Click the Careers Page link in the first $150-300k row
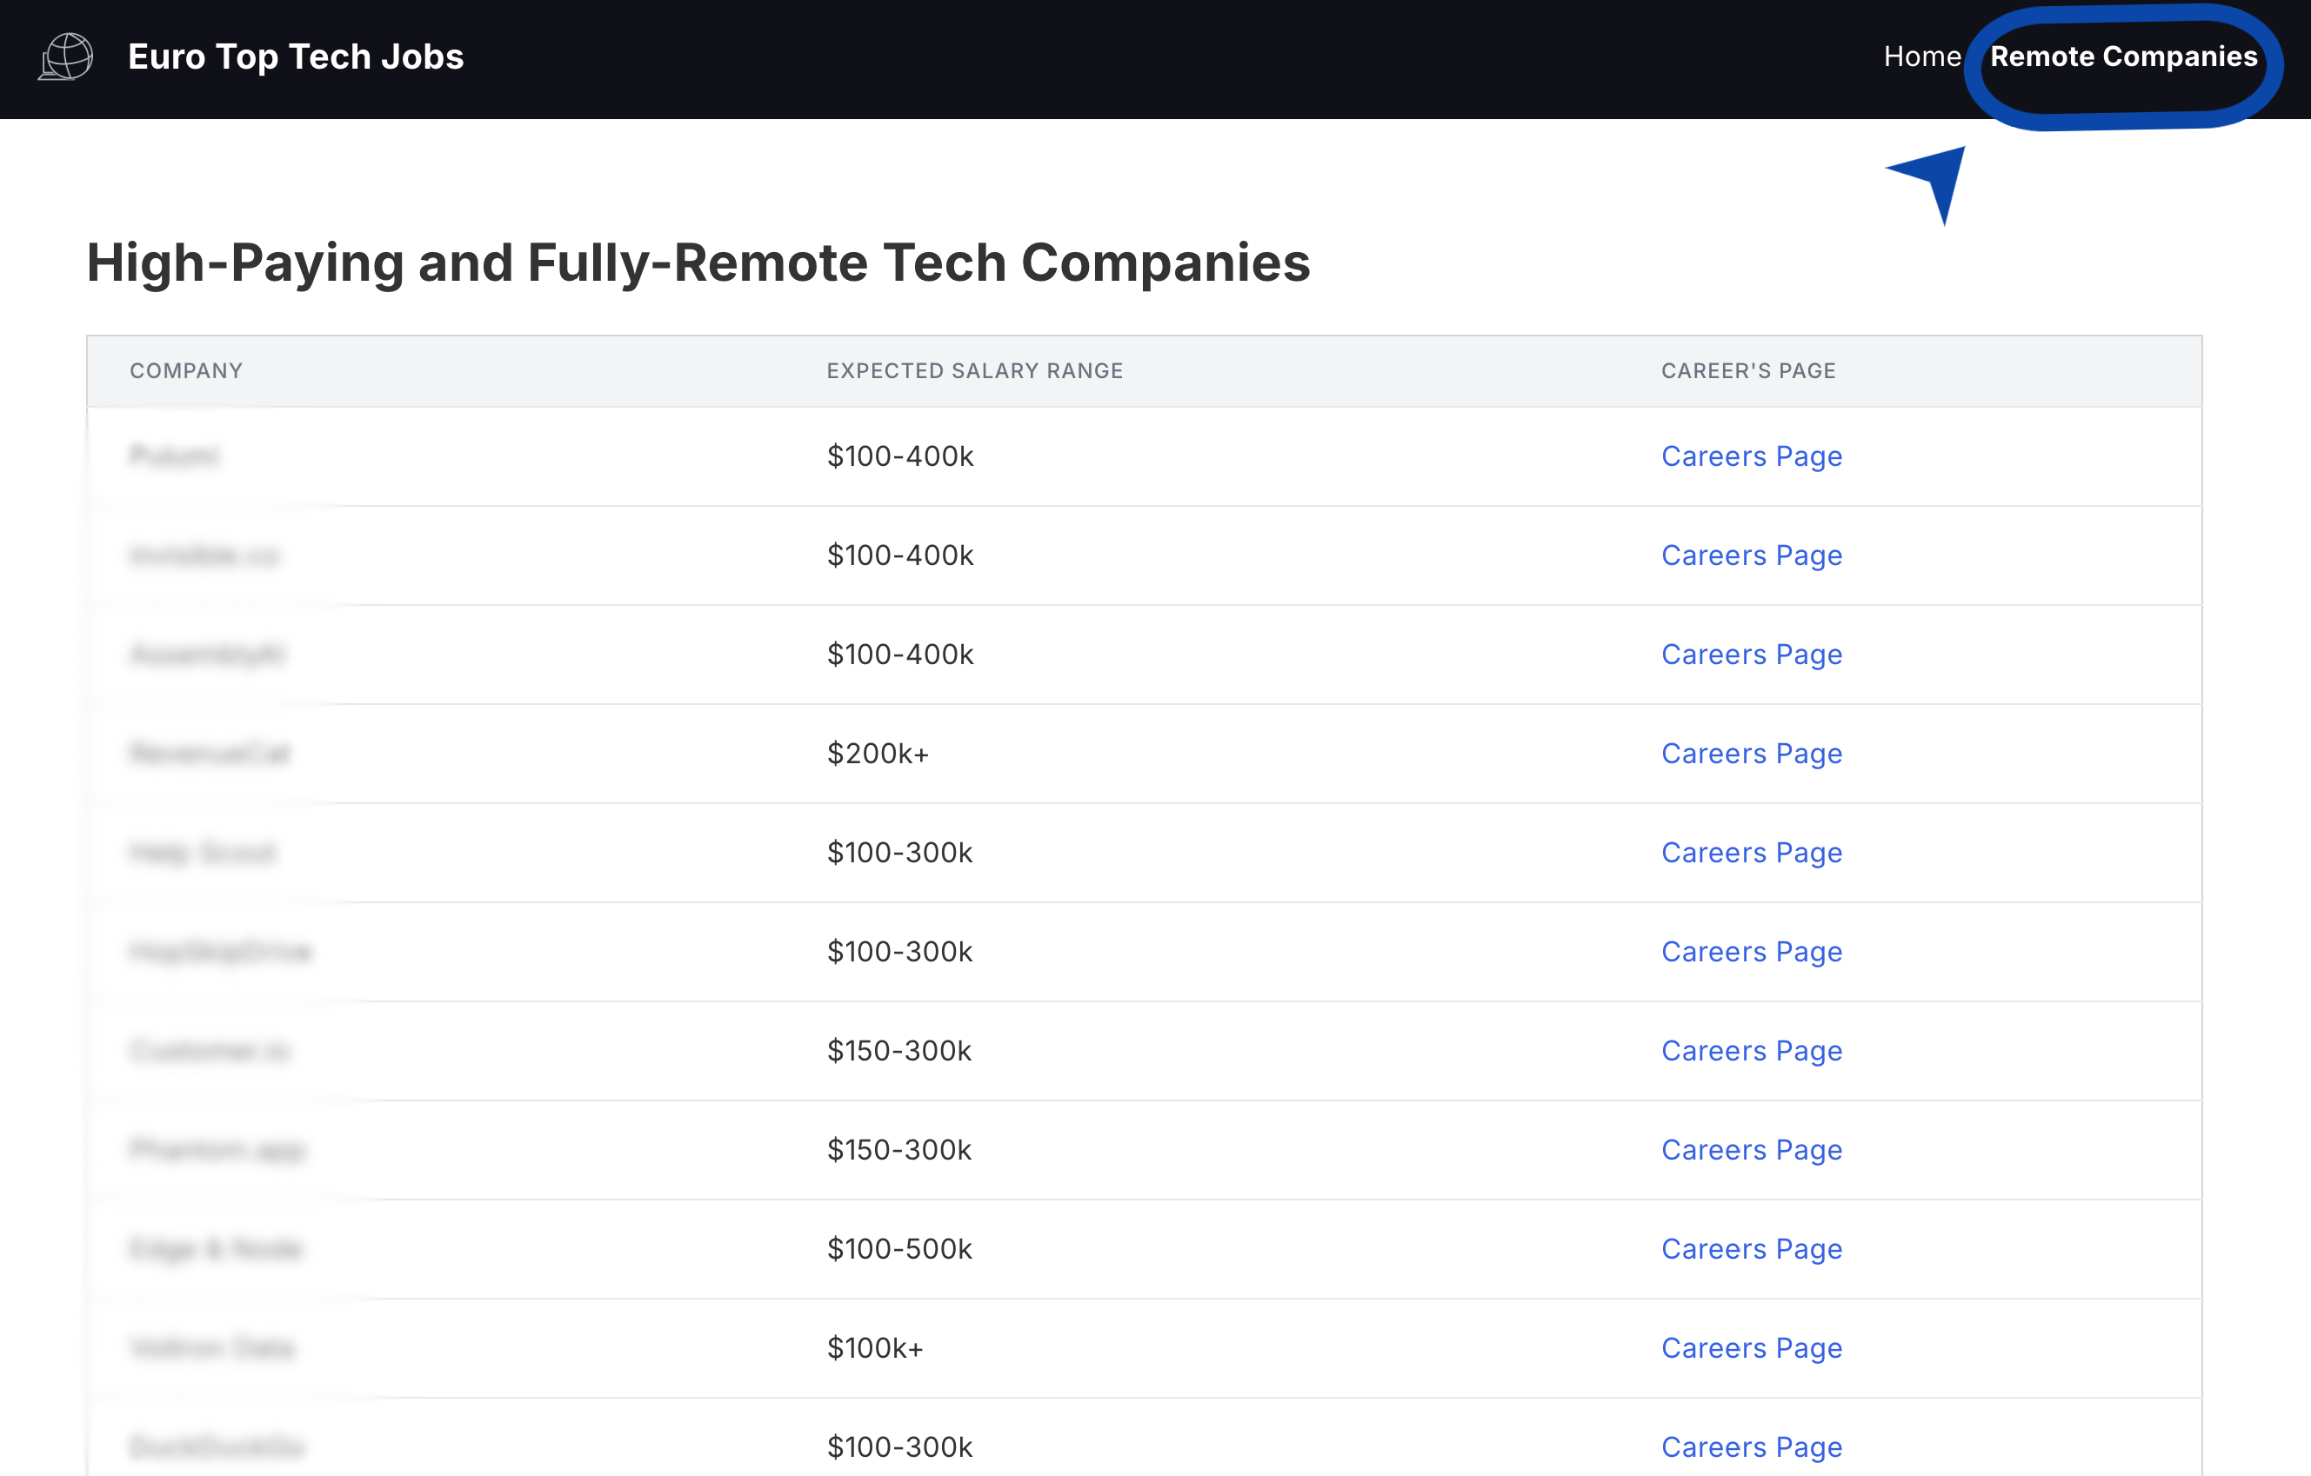 [x=1752, y=1050]
